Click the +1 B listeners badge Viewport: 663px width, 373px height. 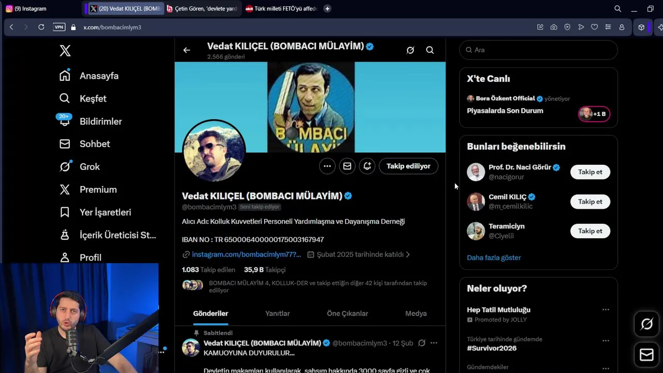(x=594, y=114)
